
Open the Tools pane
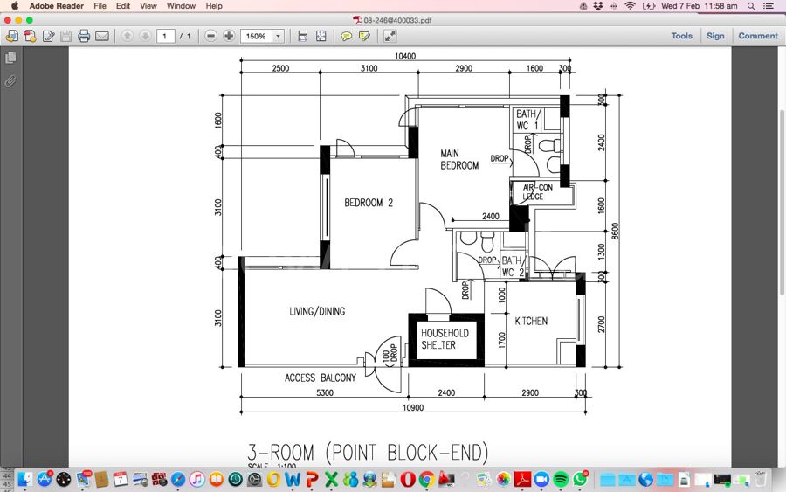681,36
